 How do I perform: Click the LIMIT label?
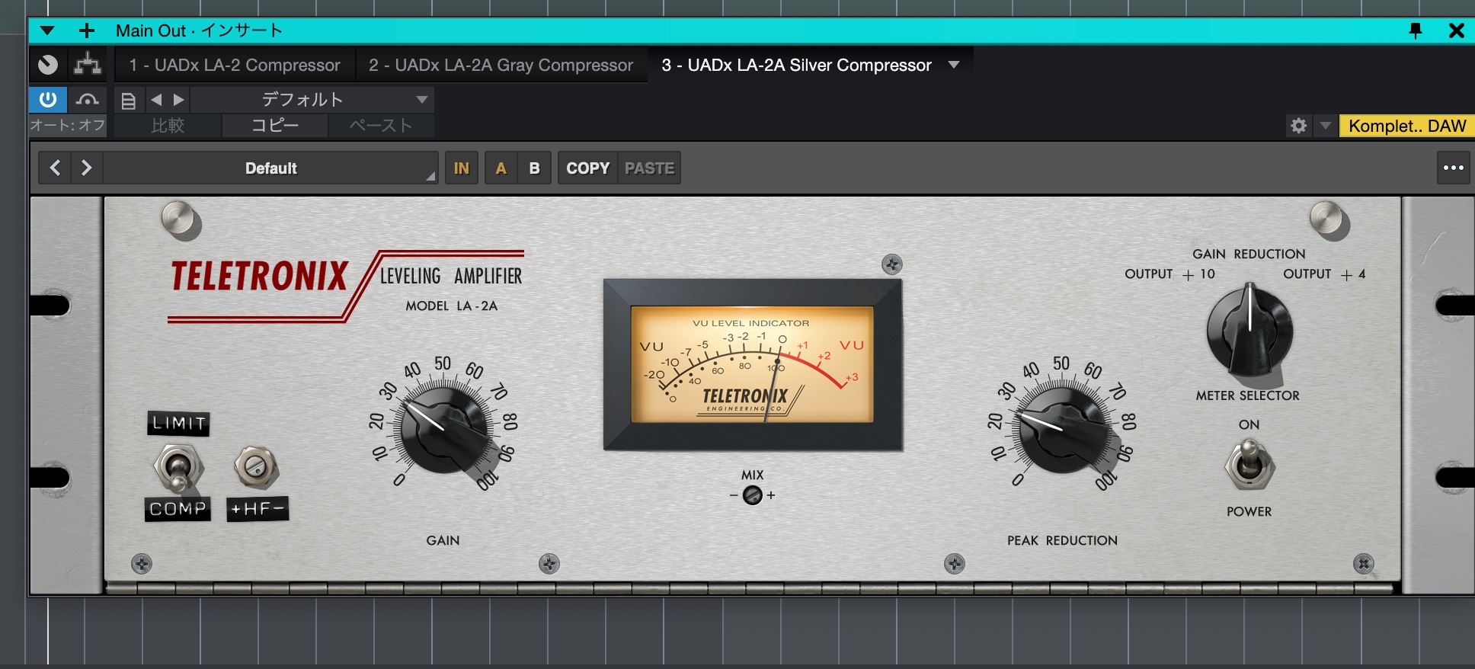coord(178,424)
